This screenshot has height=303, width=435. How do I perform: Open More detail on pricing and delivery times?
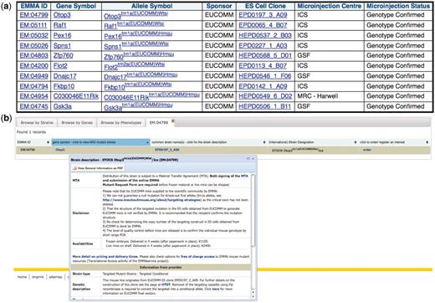[105, 256]
